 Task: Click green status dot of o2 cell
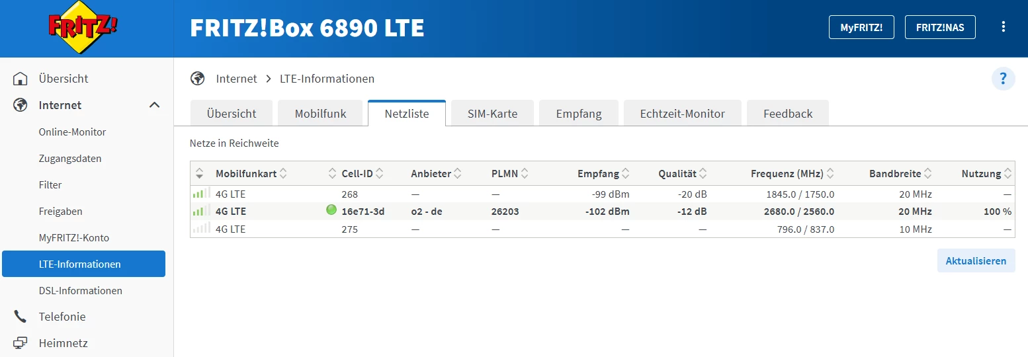click(x=331, y=210)
